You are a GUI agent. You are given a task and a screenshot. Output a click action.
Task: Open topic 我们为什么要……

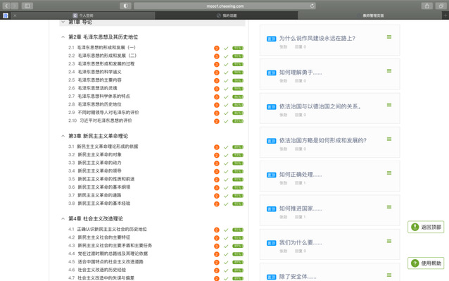pos(301,242)
